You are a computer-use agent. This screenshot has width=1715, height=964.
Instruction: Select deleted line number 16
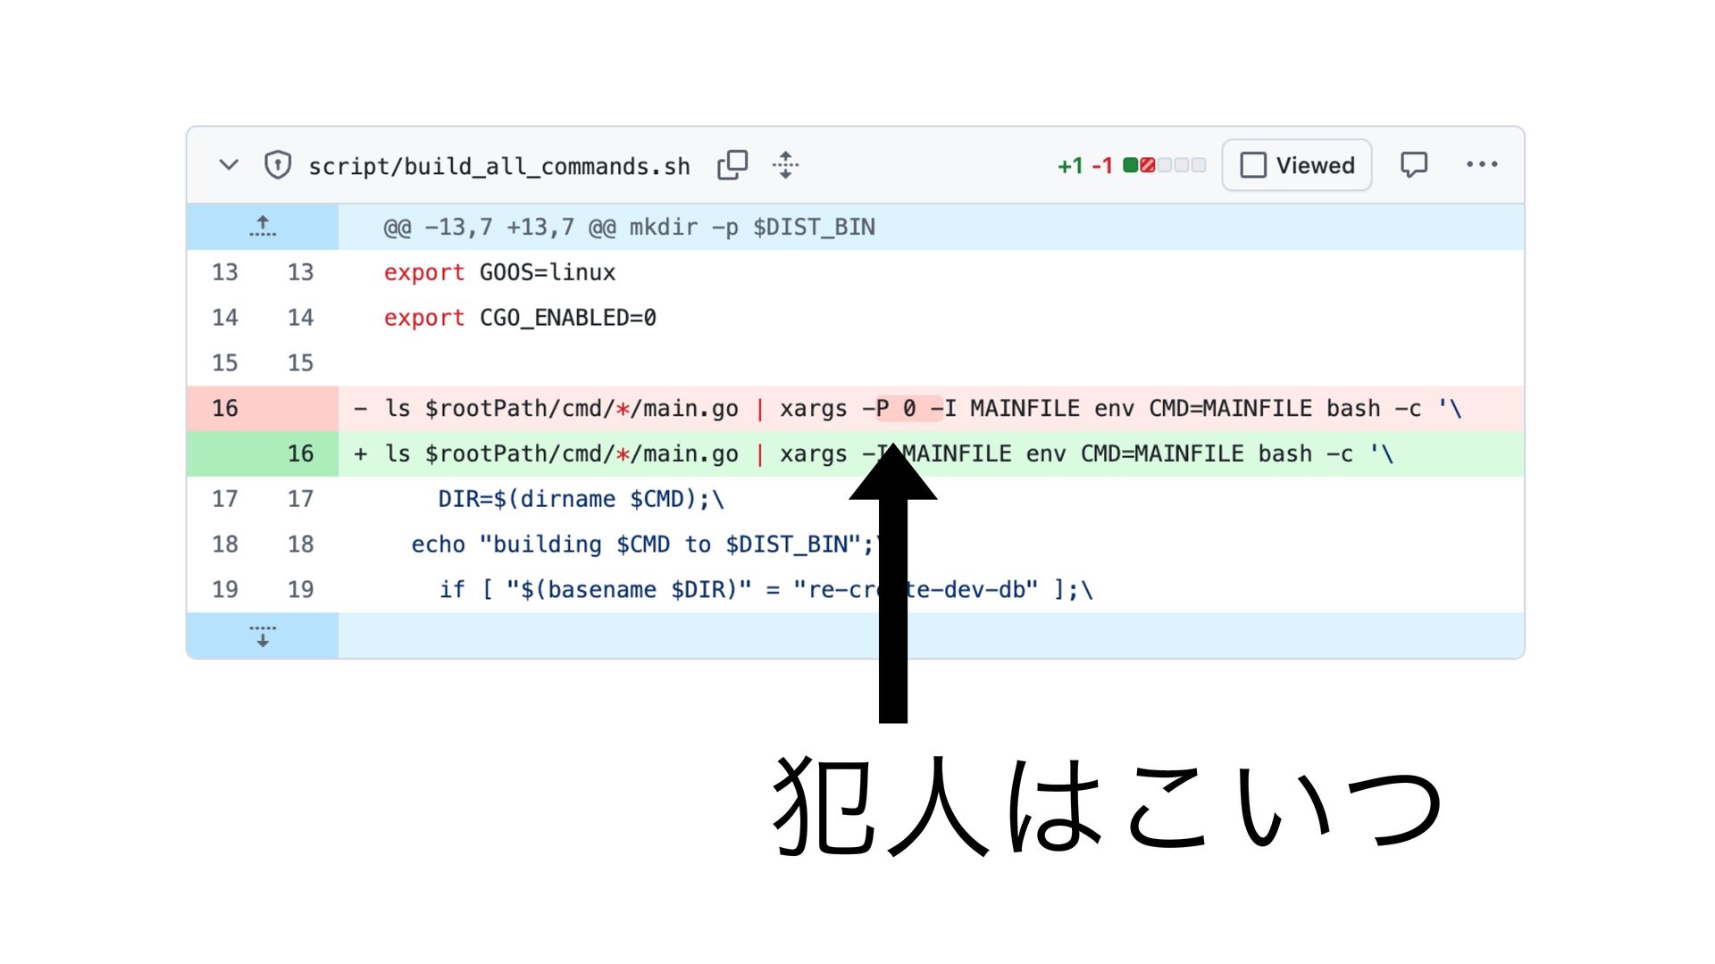tap(225, 409)
